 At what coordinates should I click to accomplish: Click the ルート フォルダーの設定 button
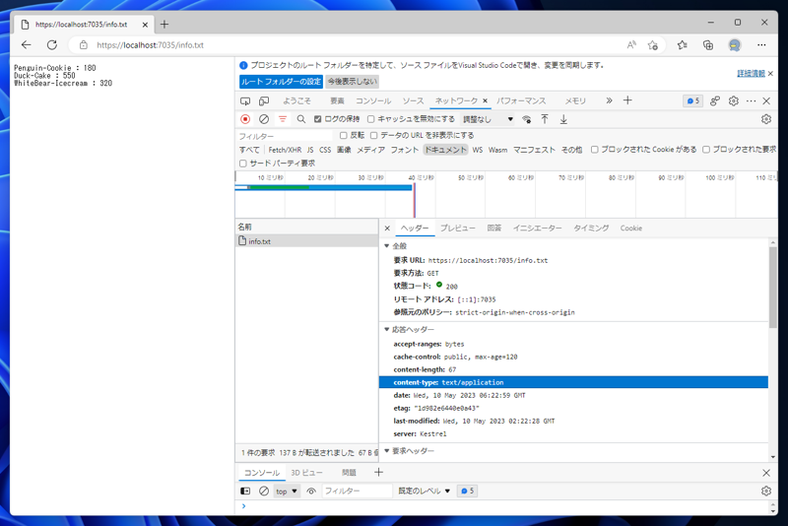[281, 82]
